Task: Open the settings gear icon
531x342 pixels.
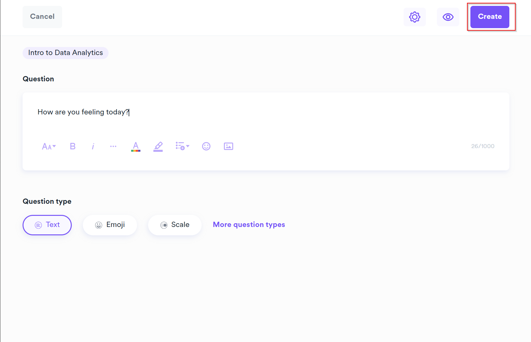Action: point(414,17)
